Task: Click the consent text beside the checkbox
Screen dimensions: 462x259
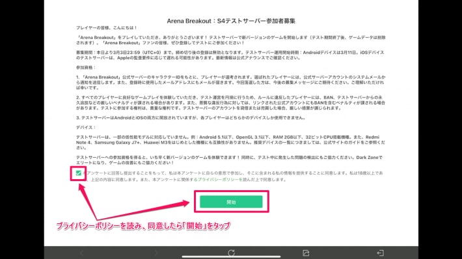Action: pyautogui.click(x=233, y=176)
